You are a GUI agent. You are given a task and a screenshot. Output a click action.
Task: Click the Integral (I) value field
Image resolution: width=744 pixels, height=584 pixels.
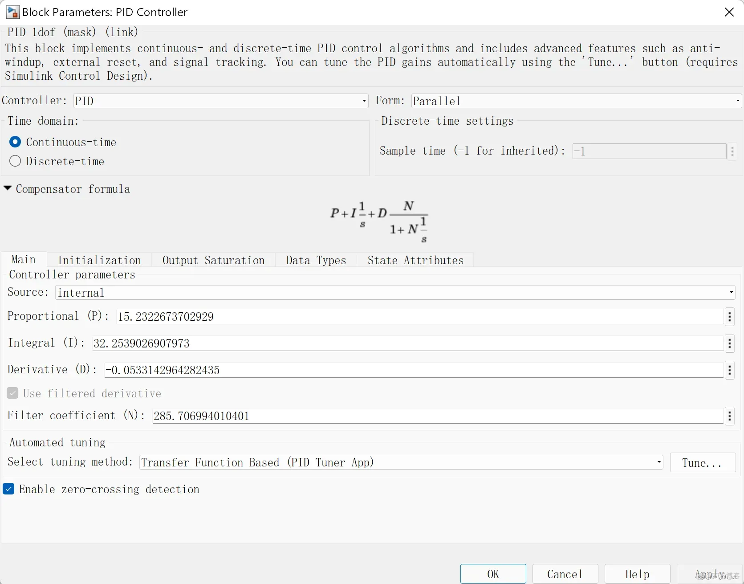click(x=407, y=343)
